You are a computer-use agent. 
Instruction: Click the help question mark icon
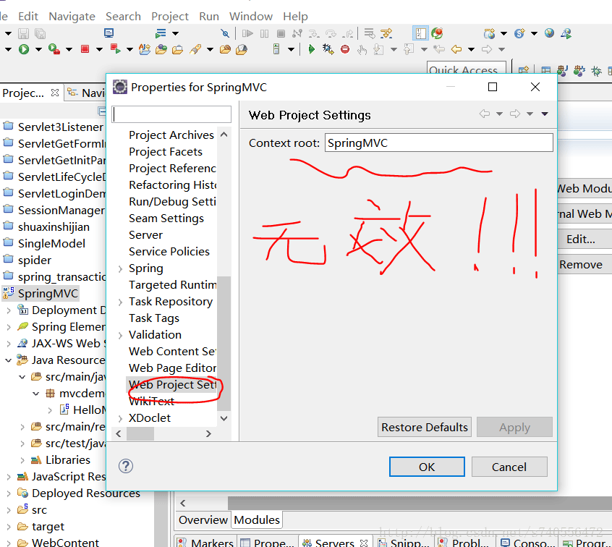[x=126, y=466]
